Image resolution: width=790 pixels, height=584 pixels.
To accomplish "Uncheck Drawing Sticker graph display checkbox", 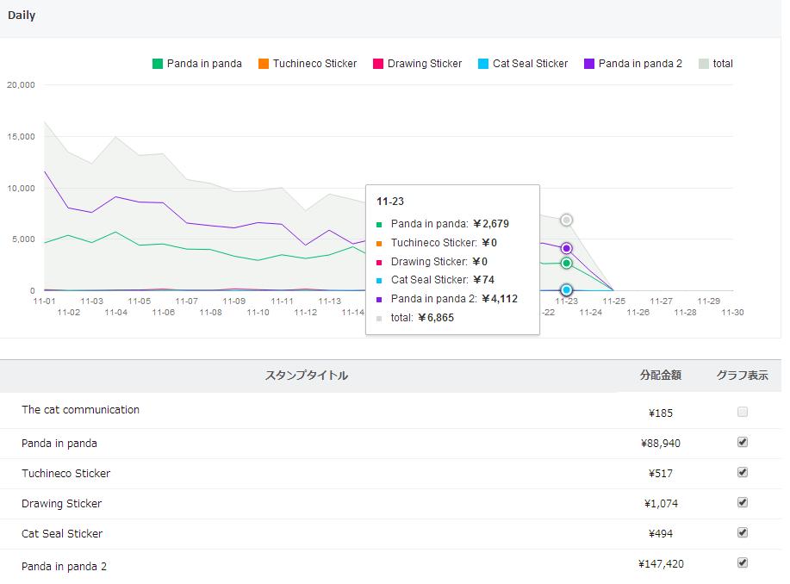I will (743, 502).
